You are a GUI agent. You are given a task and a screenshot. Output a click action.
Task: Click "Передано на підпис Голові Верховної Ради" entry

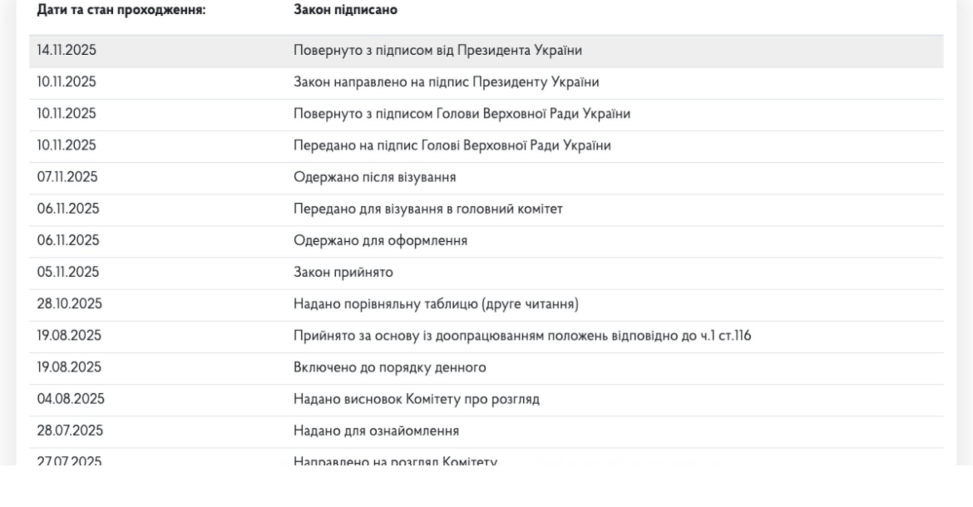452,146
